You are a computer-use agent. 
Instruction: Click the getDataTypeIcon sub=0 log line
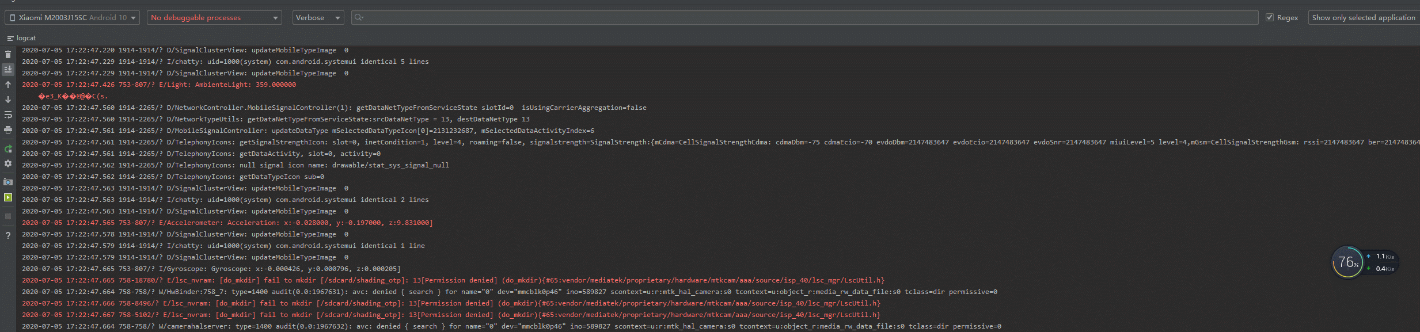[x=173, y=177]
